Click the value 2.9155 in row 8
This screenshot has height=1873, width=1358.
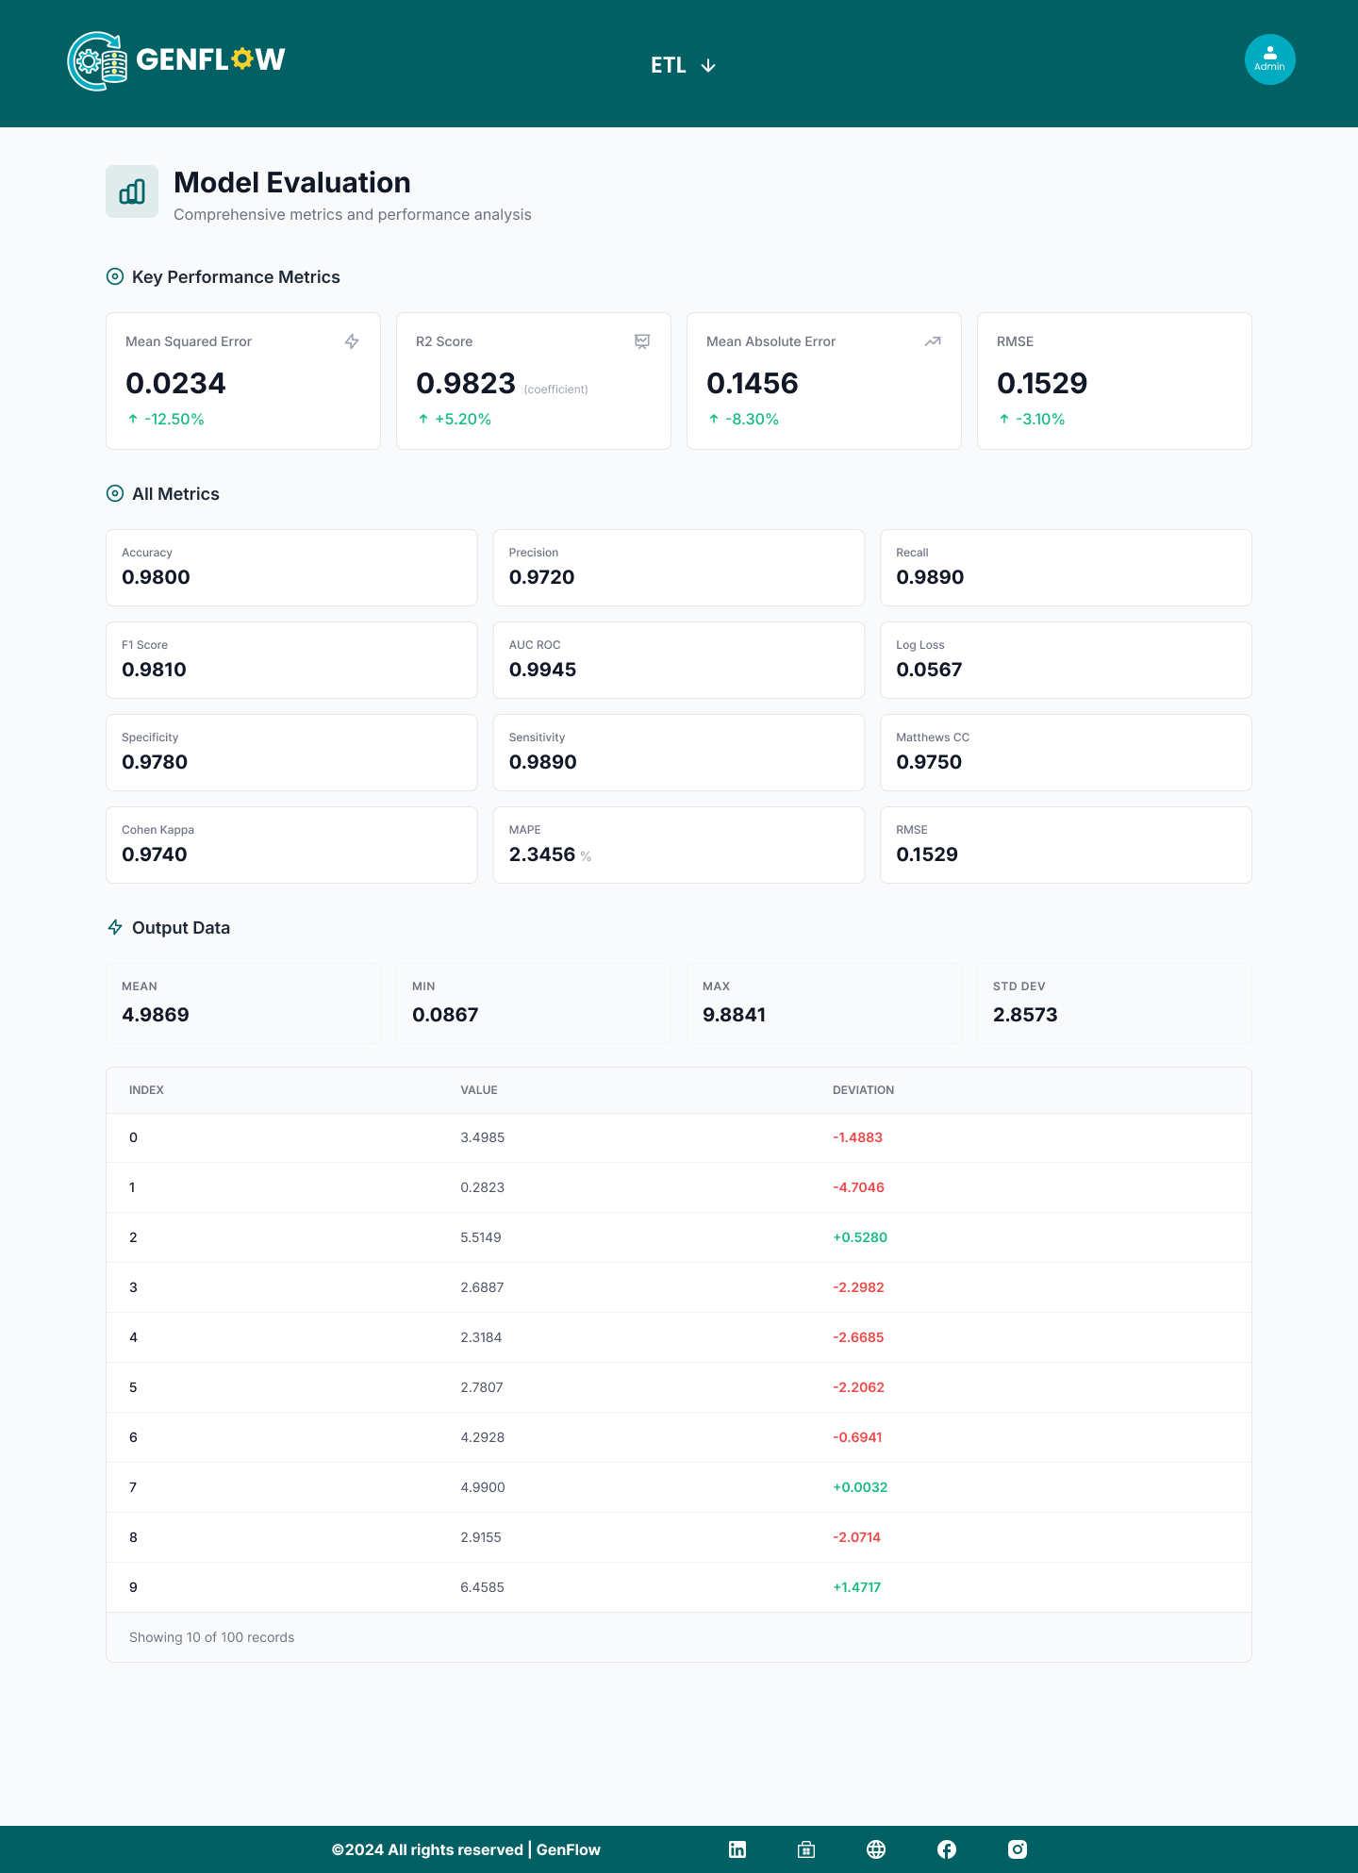[x=481, y=1537]
